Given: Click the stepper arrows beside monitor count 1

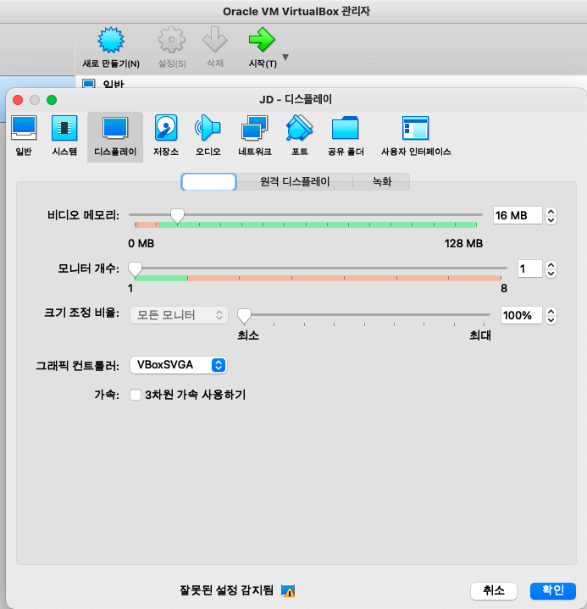Looking at the screenshot, I should 551,269.
